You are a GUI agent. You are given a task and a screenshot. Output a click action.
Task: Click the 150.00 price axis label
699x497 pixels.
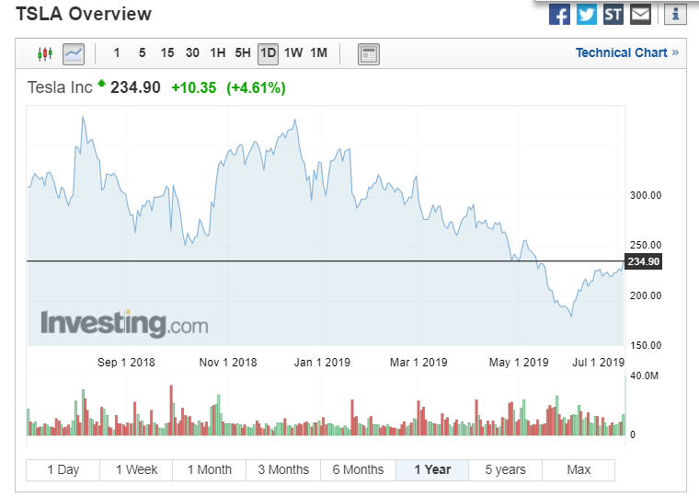[646, 345]
